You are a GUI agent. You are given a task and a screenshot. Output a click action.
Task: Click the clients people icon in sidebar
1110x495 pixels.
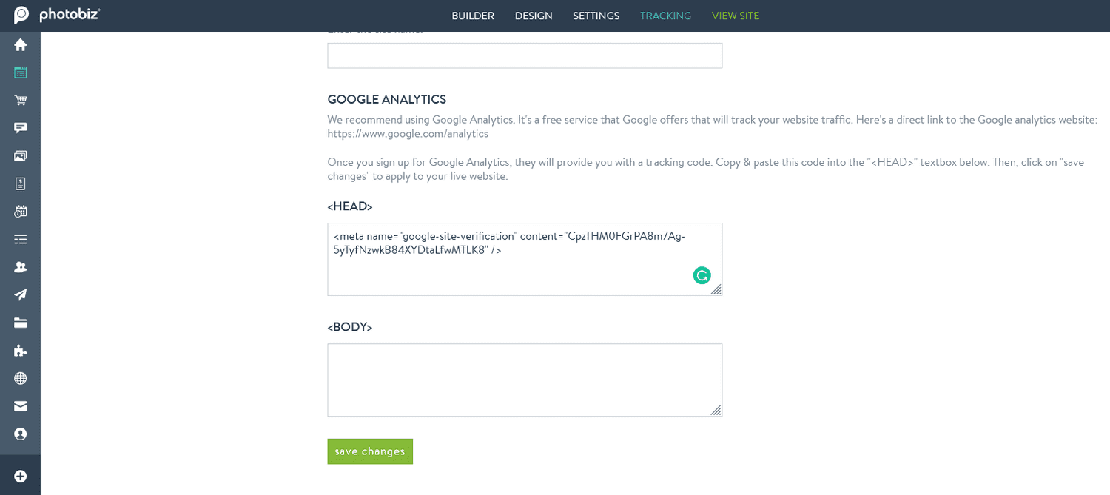pyautogui.click(x=20, y=266)
